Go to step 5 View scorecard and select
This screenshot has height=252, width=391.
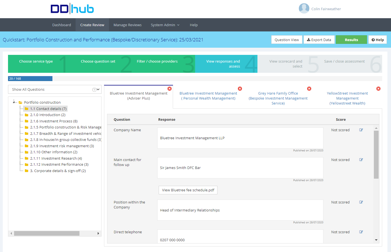point(289,64)
